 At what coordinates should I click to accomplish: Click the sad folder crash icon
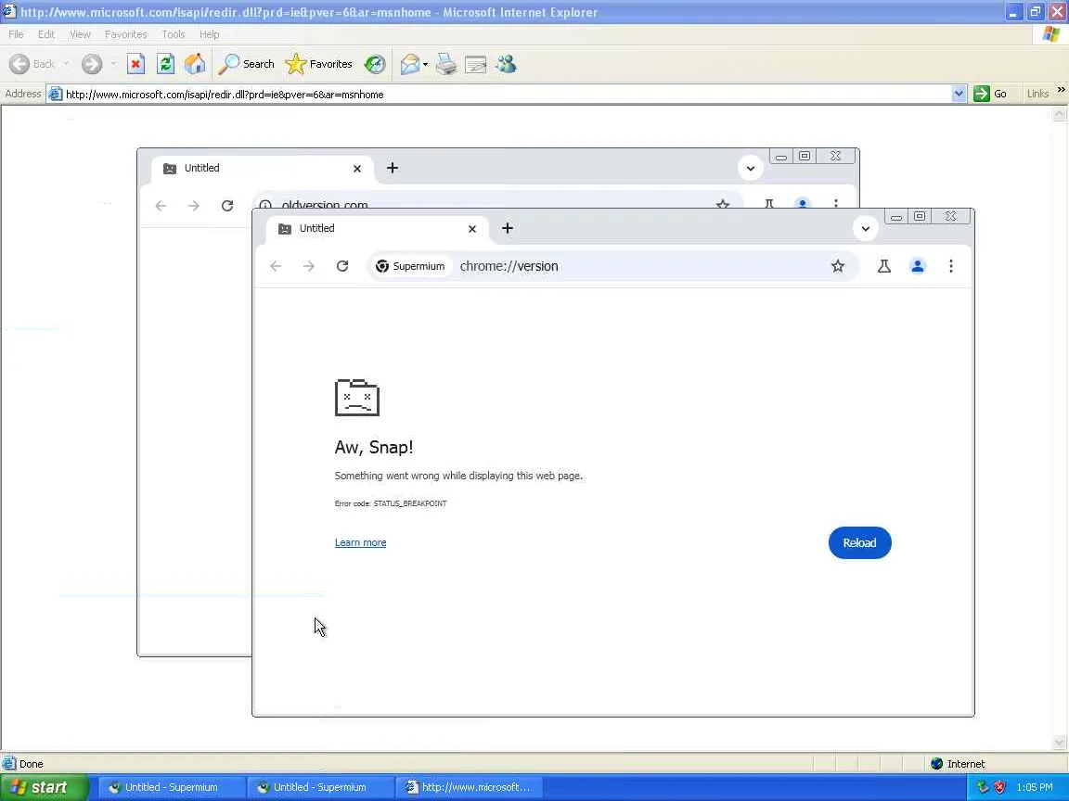[356, 397]
